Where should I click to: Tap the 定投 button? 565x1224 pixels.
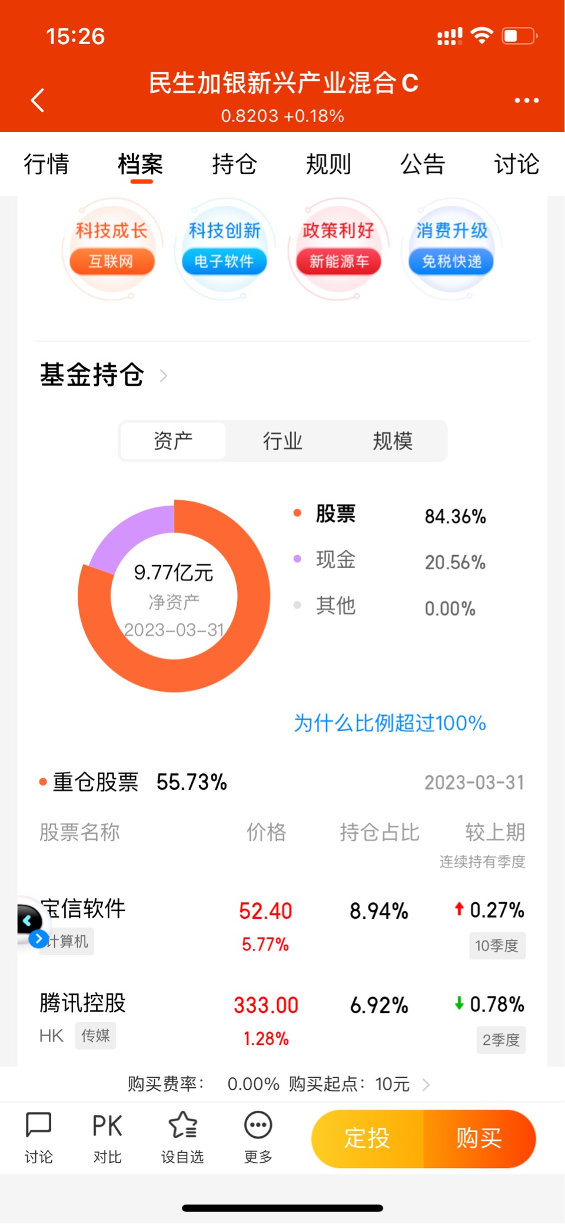click(x=367, y=1138)
